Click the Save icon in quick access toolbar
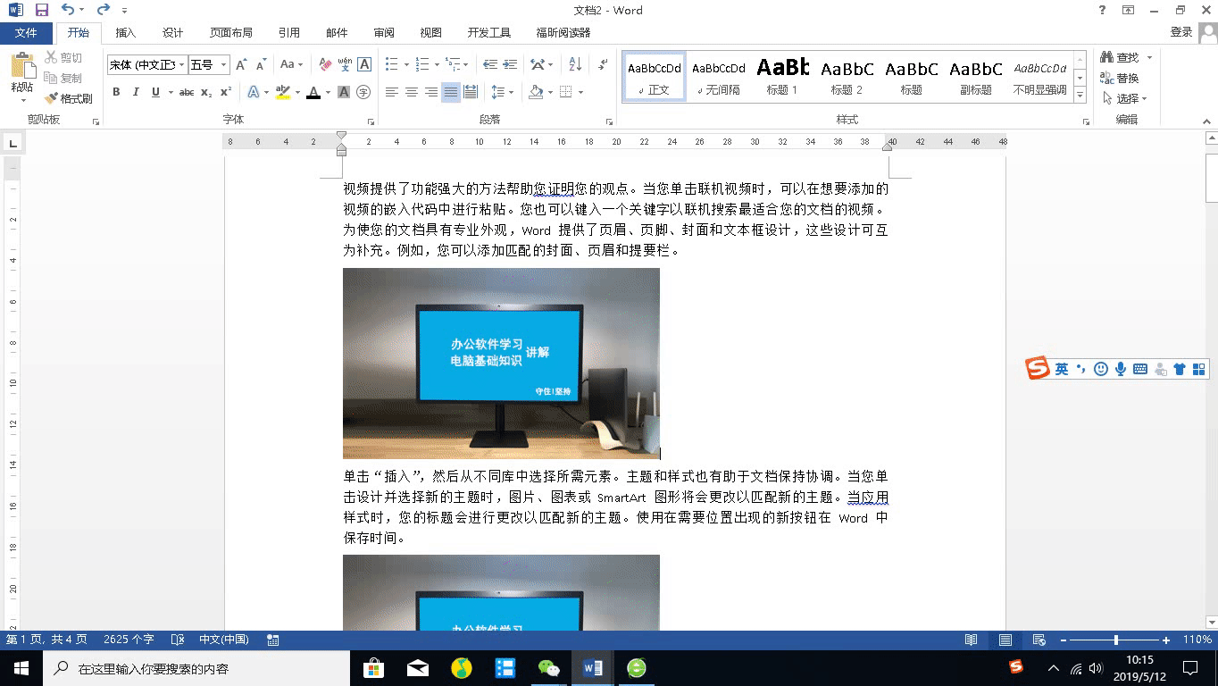 tap(41, 11)
